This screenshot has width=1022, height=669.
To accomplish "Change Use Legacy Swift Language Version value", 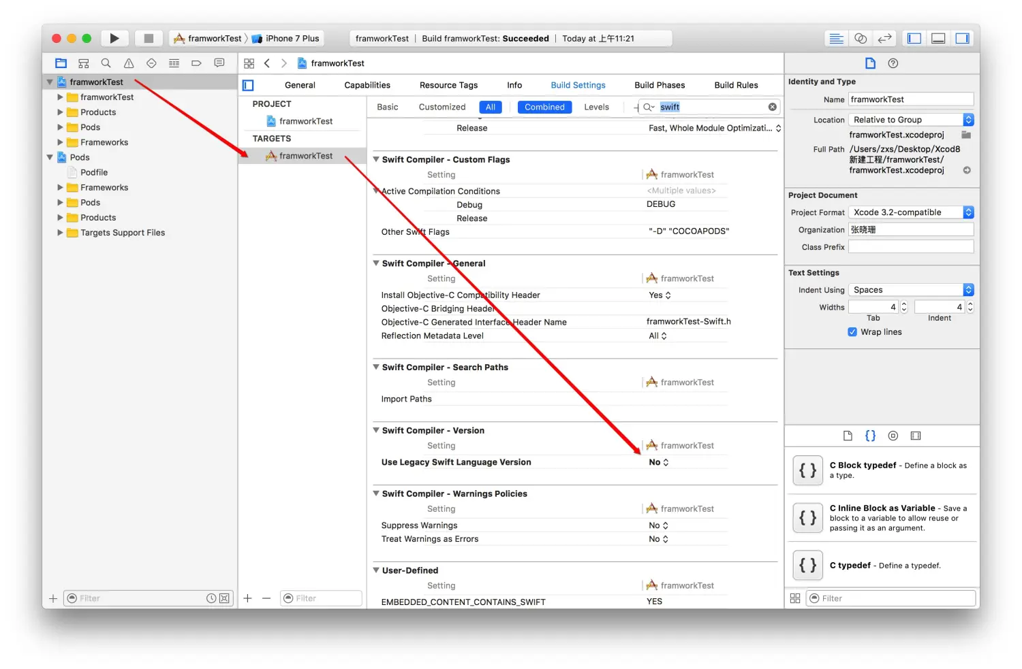I will pyautogui.click(x=658, y=462).
